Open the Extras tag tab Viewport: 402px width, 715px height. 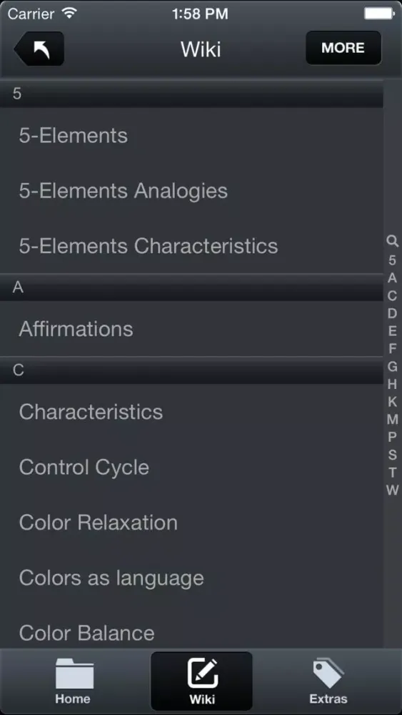(328, 681)
